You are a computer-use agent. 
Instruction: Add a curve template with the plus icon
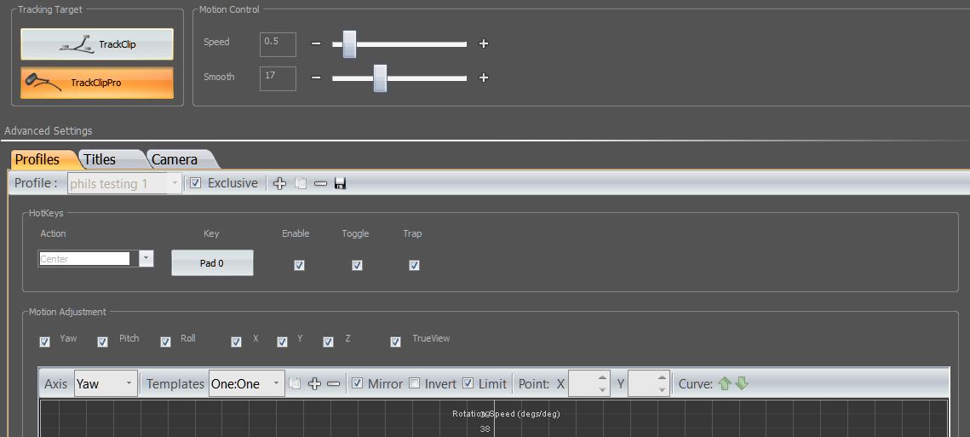coord(314,384)
